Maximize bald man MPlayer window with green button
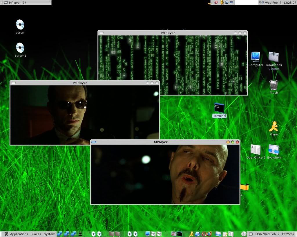Screen dimensions: 297x237 click(233, 142)
